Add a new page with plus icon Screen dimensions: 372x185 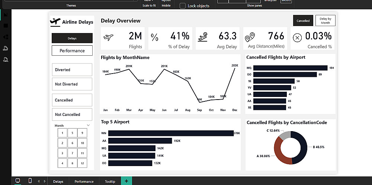tap(126, 181)
